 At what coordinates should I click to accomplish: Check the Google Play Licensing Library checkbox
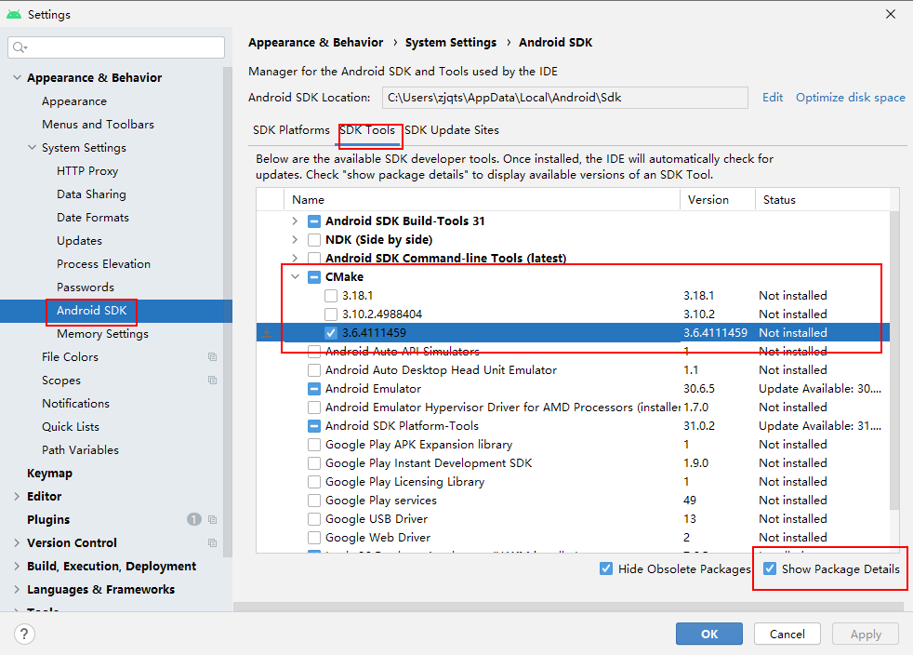point(314,481)
